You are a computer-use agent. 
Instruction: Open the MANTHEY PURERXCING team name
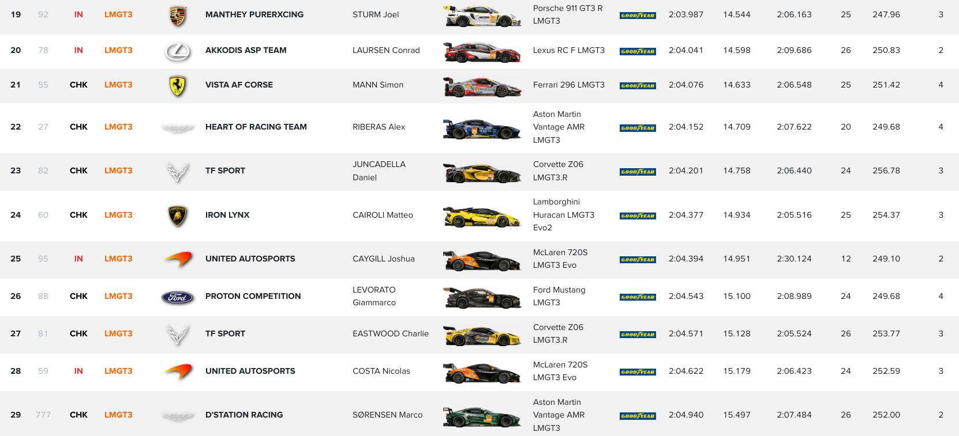pos(254,14)
